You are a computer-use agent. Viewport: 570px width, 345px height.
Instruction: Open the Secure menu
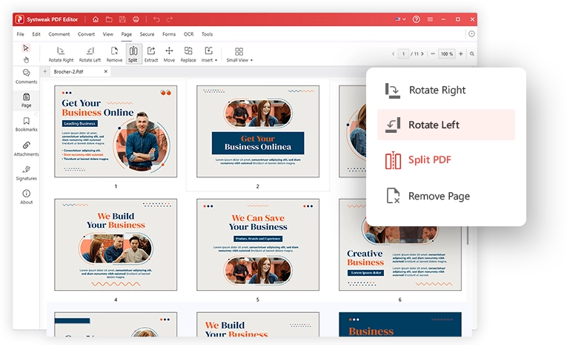(x=147, y=34)
